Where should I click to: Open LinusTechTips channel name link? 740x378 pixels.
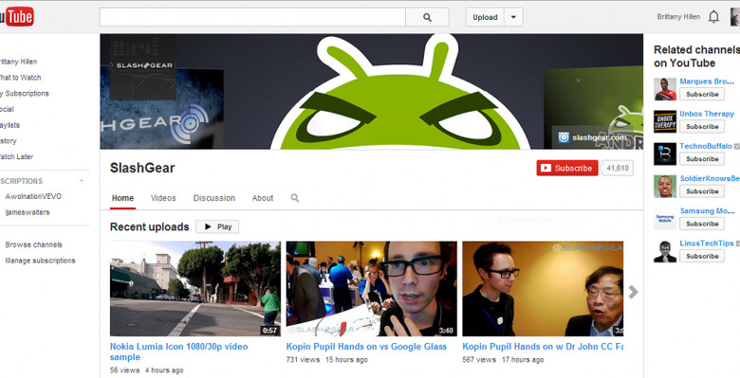tap(707, 243)
